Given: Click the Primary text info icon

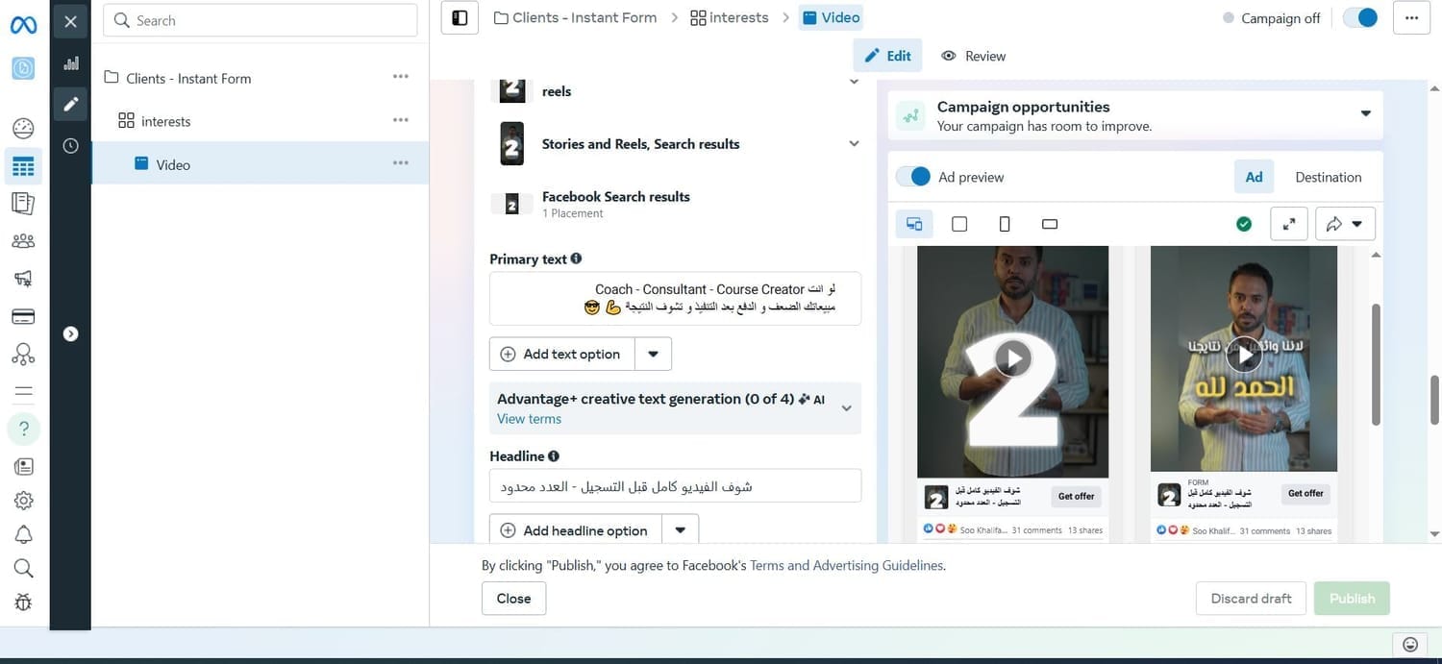Looking at the screenshot, I should point(576,258).
